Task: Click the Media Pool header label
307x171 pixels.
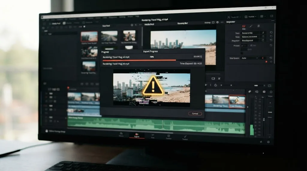Action: click(x=149, y=25)
